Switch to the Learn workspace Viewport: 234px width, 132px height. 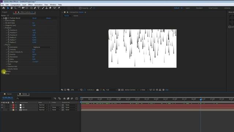click(188, 8)
